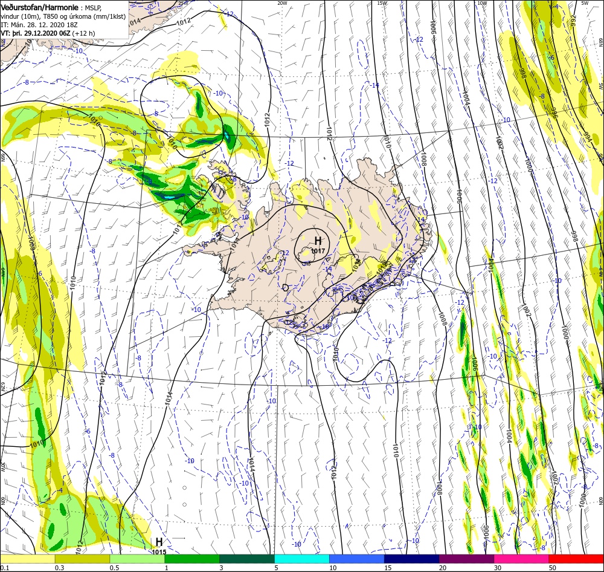The width and height of the screenshot is (604, 572).
Task: Click the H 1017 high pressure marker over Iceland
Action: tap(318, 244)
